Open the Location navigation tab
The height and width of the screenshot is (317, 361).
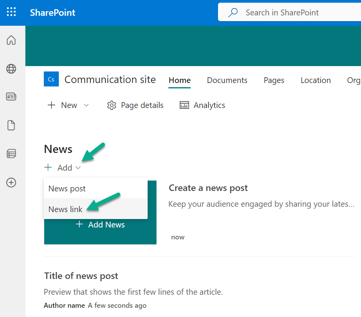(315, 80)
